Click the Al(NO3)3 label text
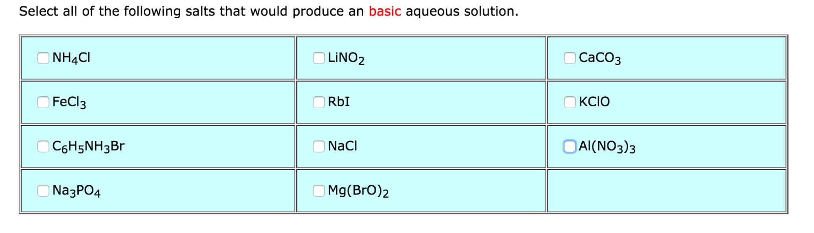 tap(607, 147)
